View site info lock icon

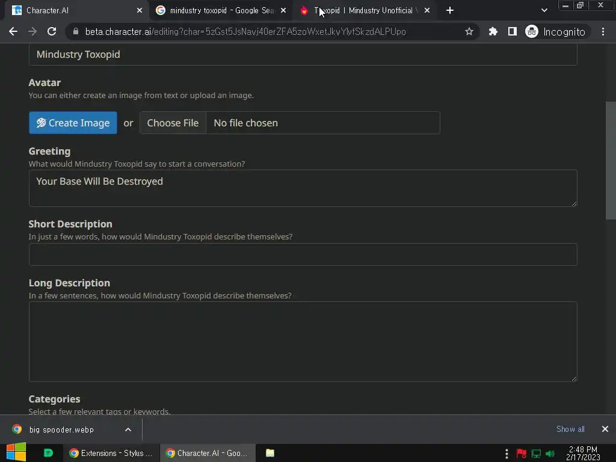pyautogui.click(x=76, y=31)
